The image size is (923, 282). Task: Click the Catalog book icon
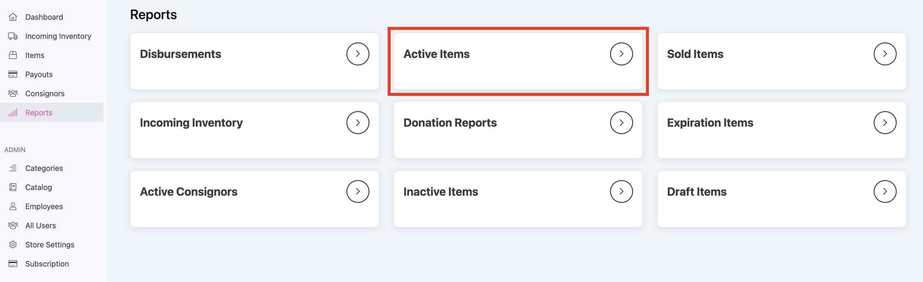tap(13, 187)
